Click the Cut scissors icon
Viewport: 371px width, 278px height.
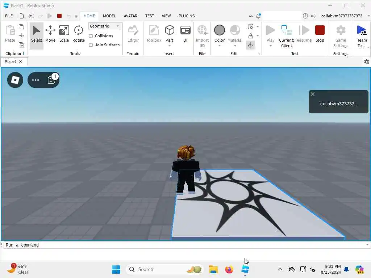tap(21, 36)
